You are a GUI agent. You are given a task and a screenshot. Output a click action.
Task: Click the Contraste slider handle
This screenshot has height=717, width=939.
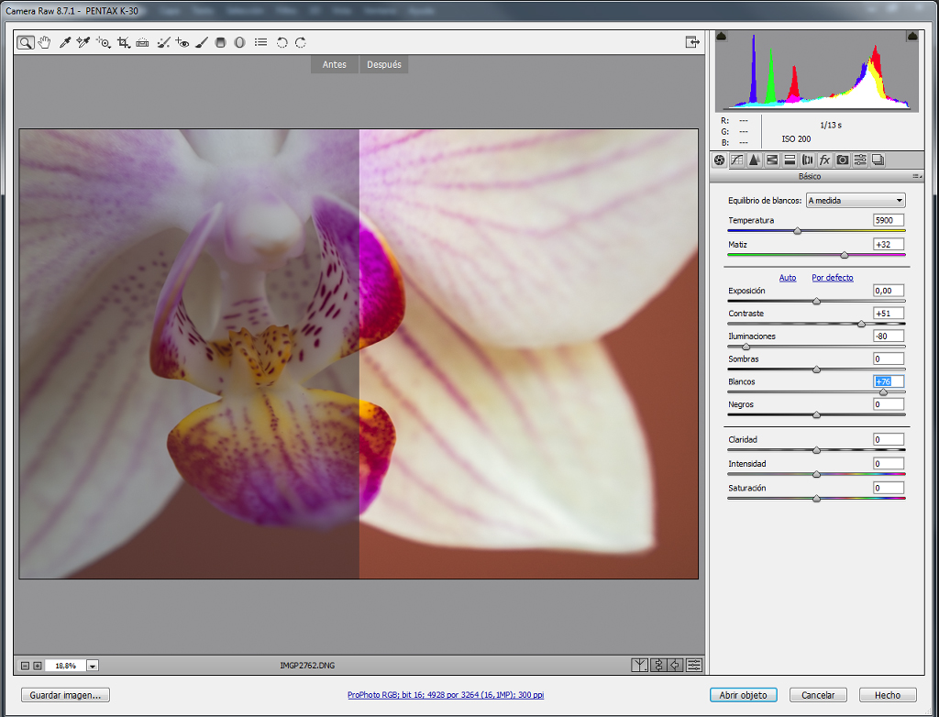pos(861,324)
